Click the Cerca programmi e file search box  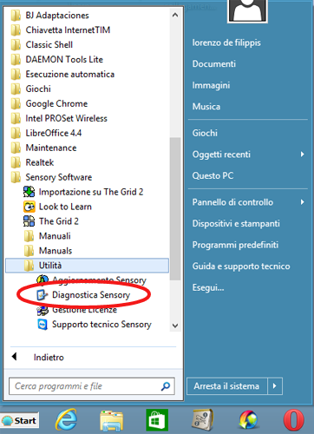[92, 386]
